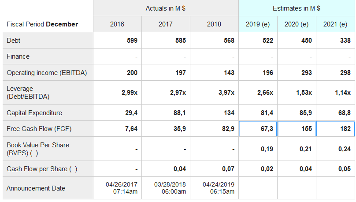Click the Debt row label
The height and width of the screenshot is (202, 356).
[14, 41]
